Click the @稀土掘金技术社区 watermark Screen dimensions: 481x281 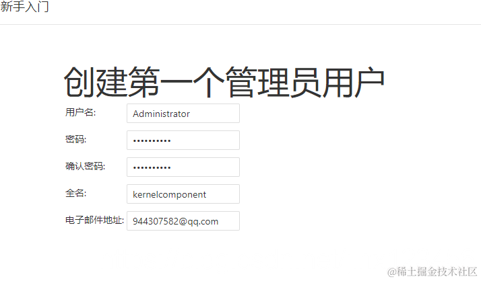[x=432, y=272]
